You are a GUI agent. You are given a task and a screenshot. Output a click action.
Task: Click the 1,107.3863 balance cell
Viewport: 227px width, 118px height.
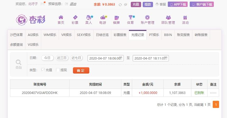click(177, 93)
